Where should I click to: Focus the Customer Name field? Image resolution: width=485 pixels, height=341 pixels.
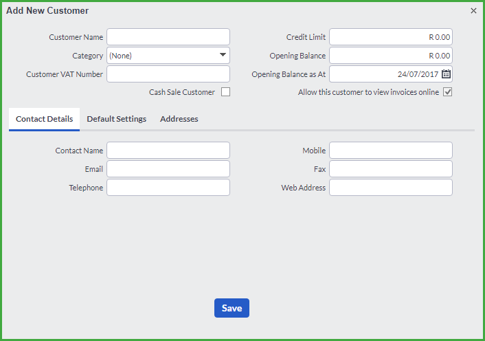tap(168, 37)
